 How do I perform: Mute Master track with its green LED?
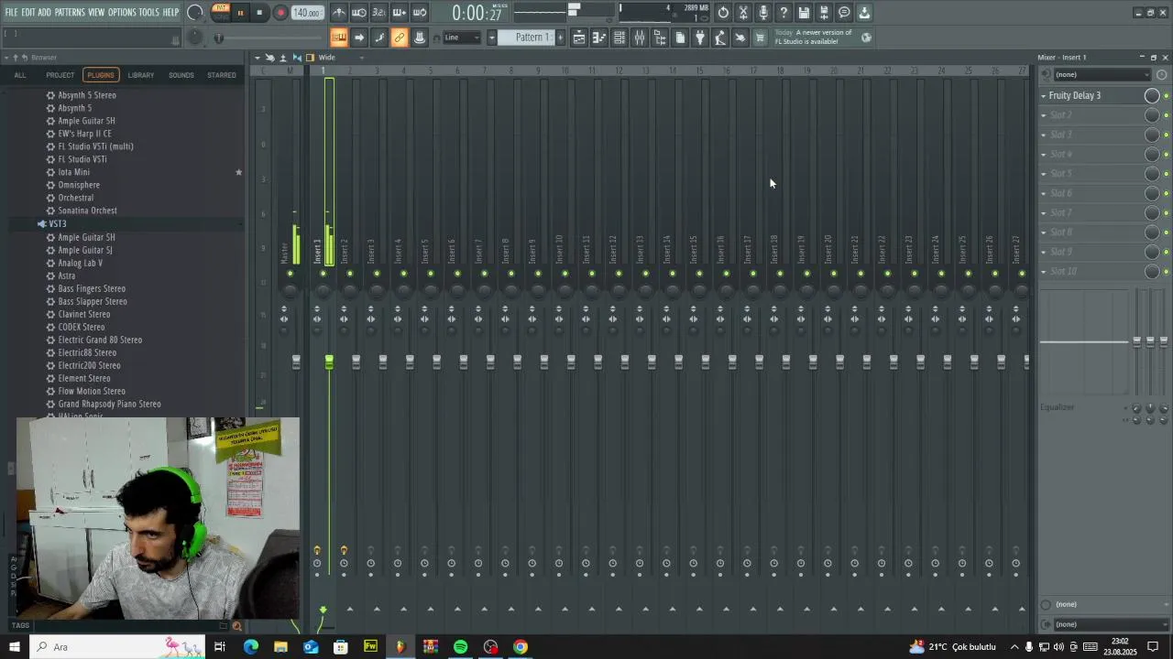tap(291, 274)
